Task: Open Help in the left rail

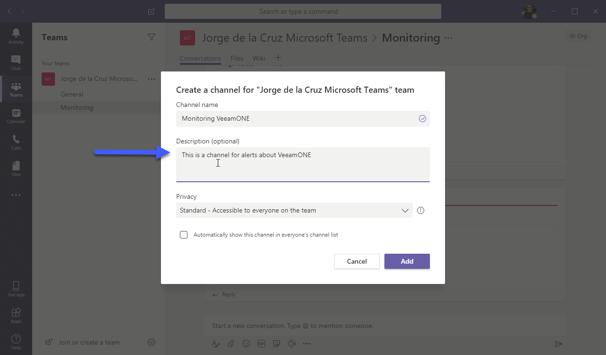Action: (16, 342)
